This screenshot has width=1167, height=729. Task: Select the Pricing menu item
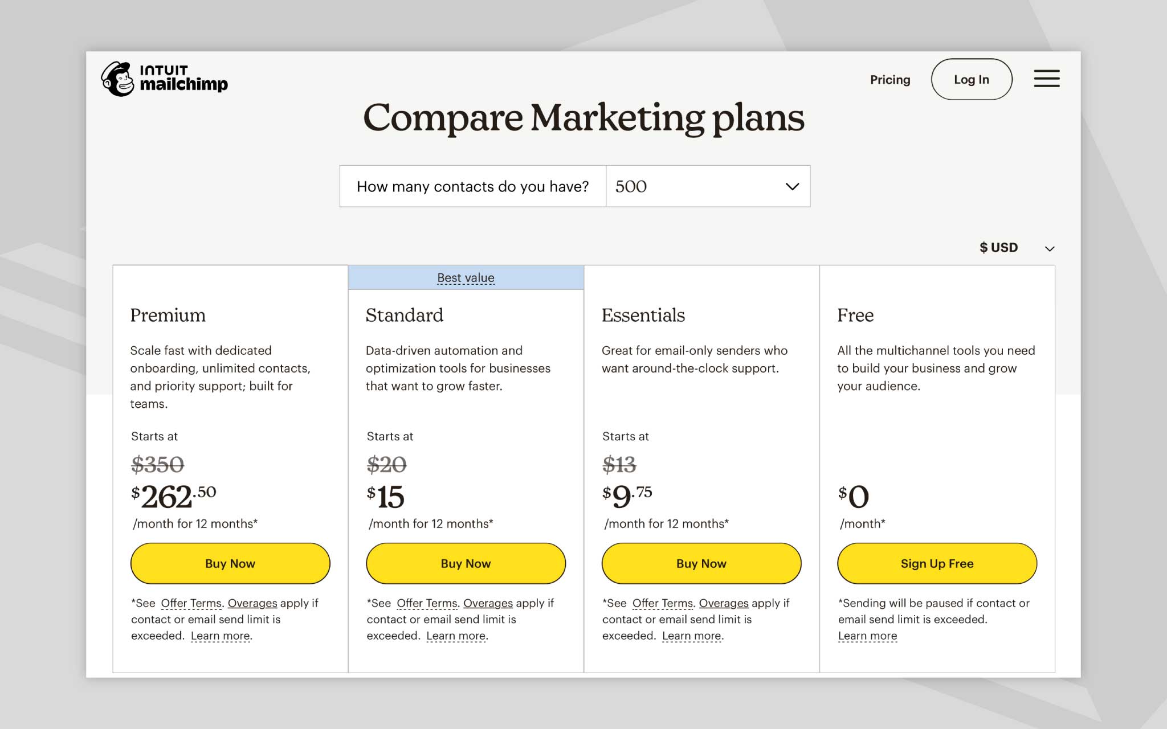pos(889,80)
